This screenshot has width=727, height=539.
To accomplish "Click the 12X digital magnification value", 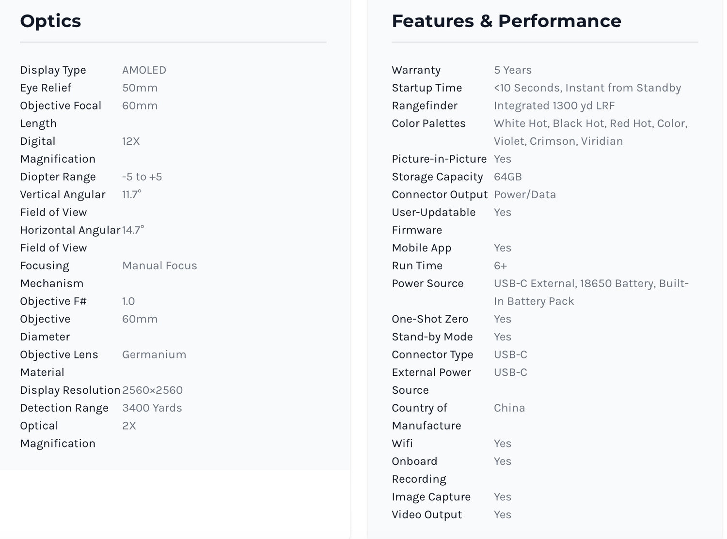I will click(131, 141).
